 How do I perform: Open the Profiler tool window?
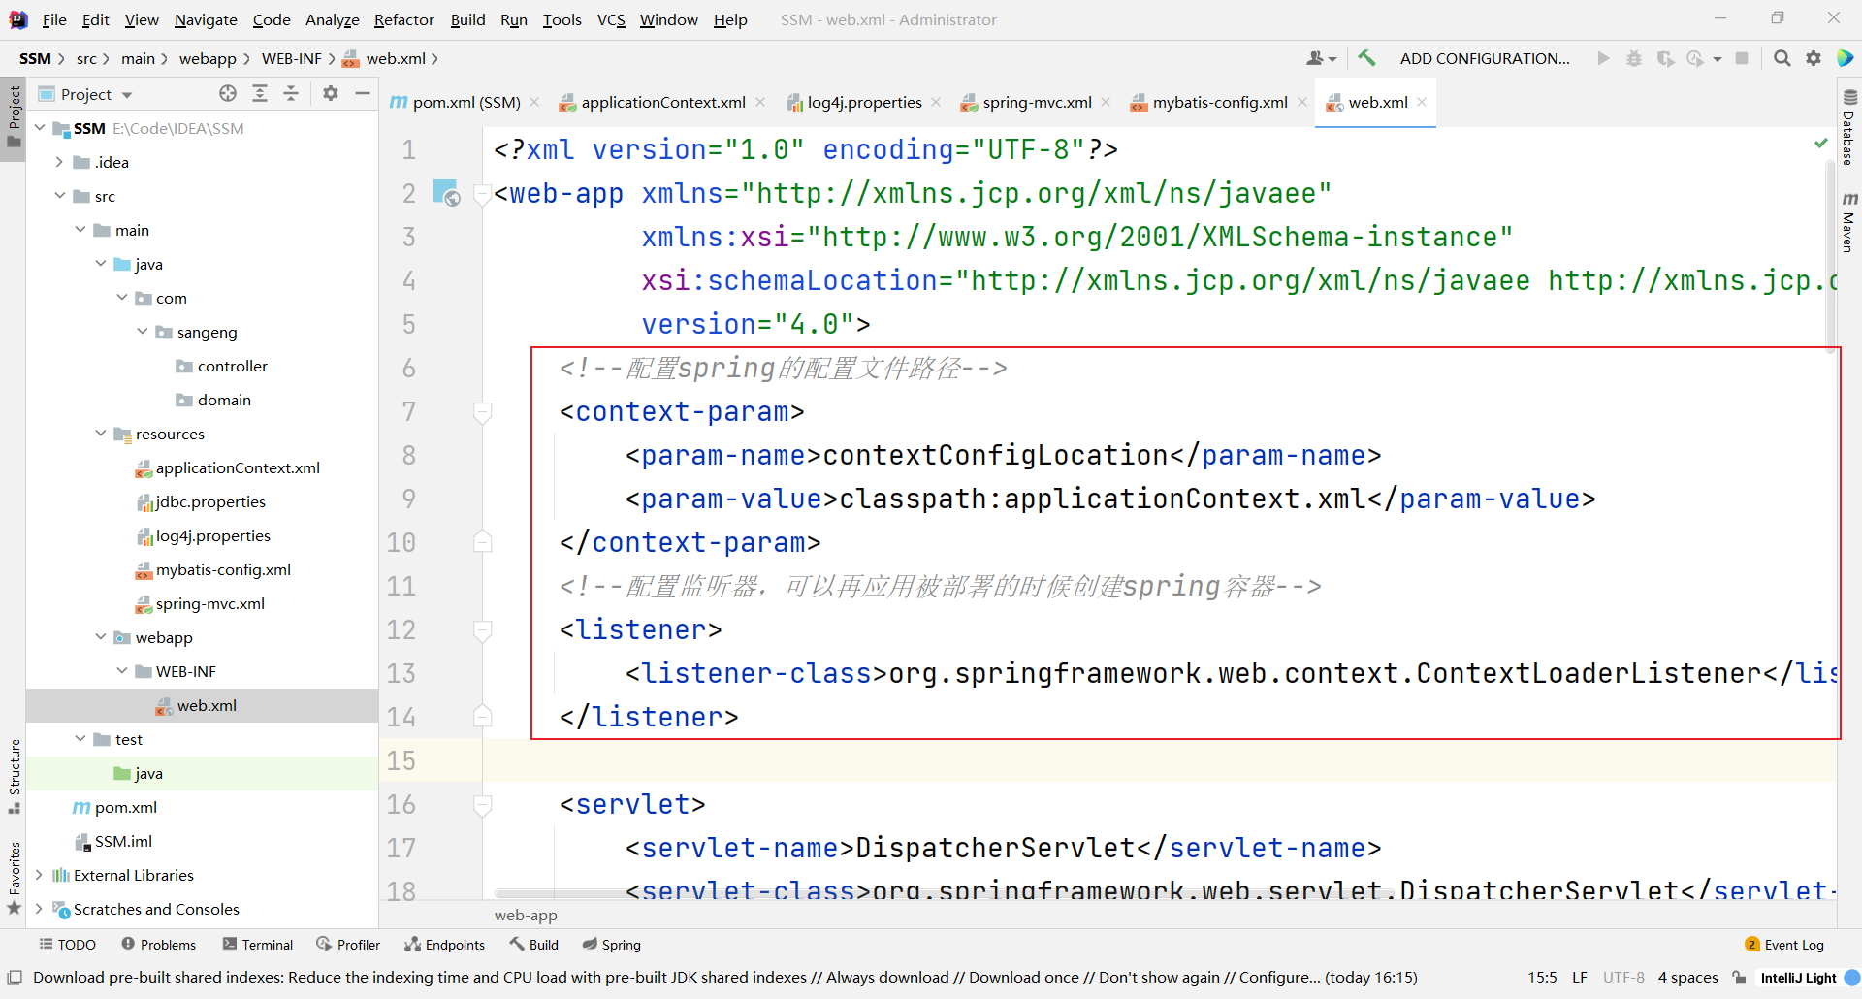tap(348, 945)
